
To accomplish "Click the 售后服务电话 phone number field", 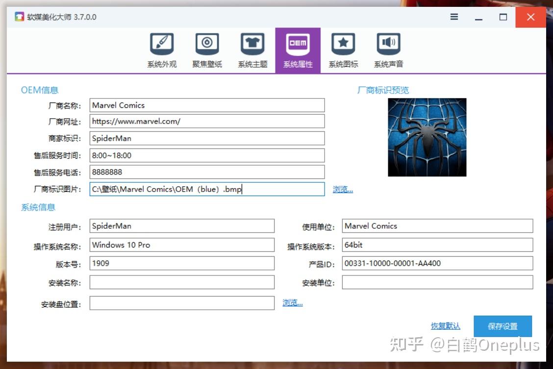I will [206, 172].
